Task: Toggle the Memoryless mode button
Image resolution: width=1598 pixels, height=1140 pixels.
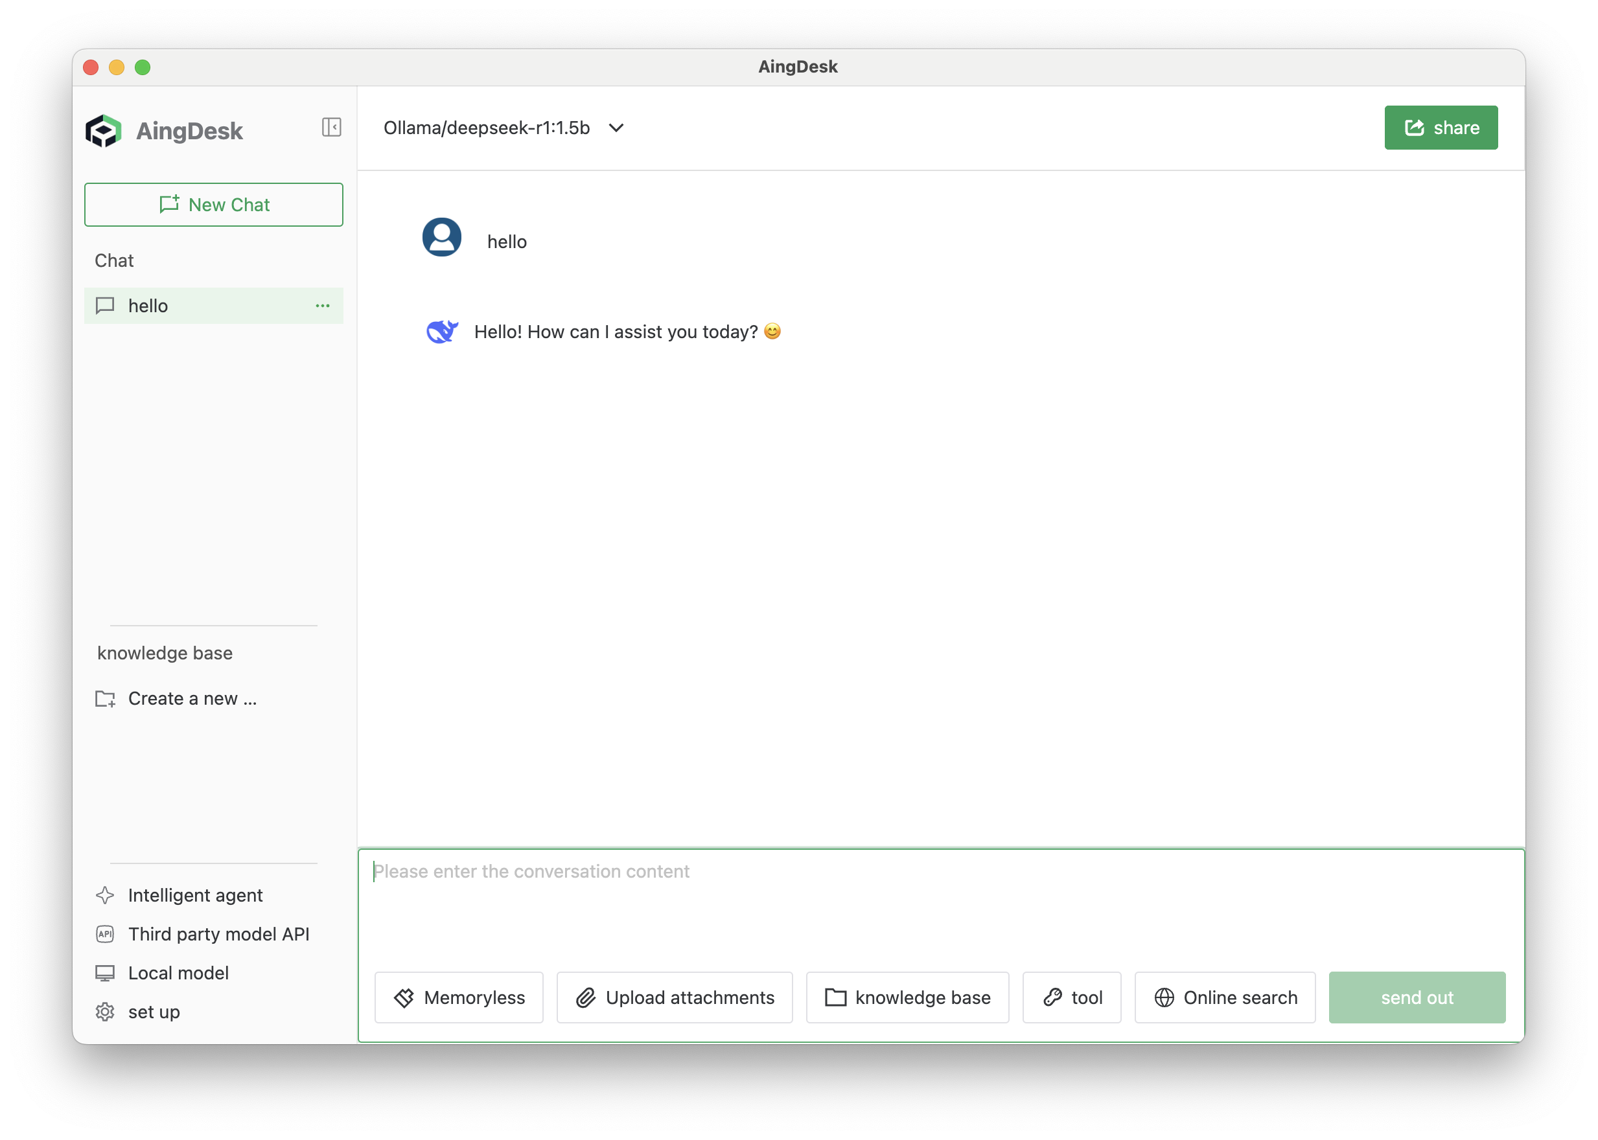Action: 459,997
